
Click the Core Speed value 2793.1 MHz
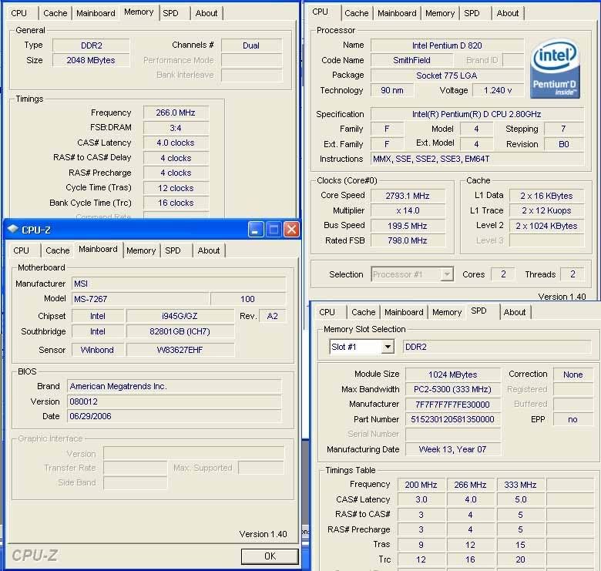click(408, 196)
